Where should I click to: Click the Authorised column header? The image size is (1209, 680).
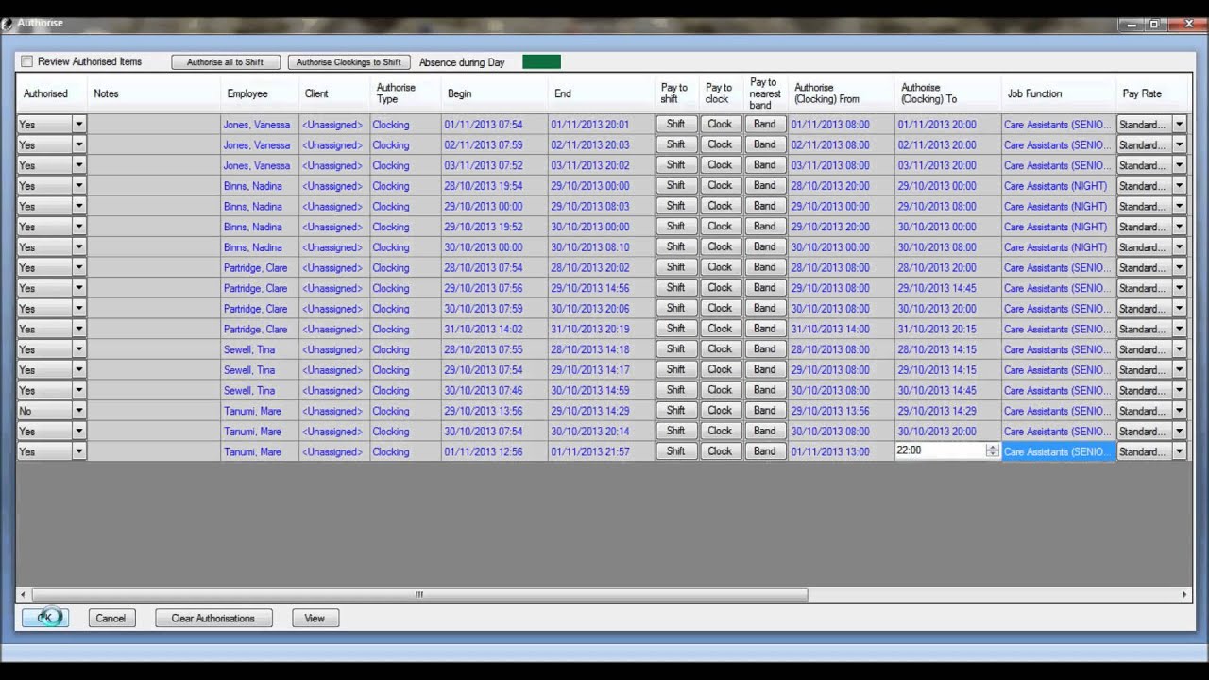point(52,93)
